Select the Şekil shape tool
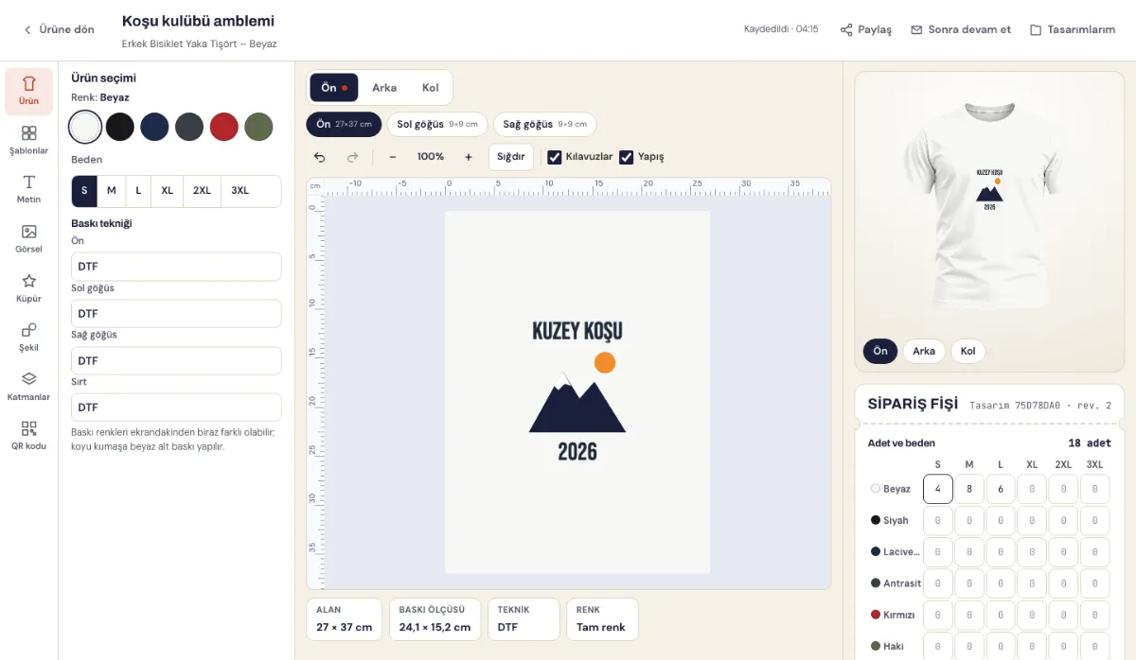This screenshot has width=1136, height=660. (x=29, y=338)
